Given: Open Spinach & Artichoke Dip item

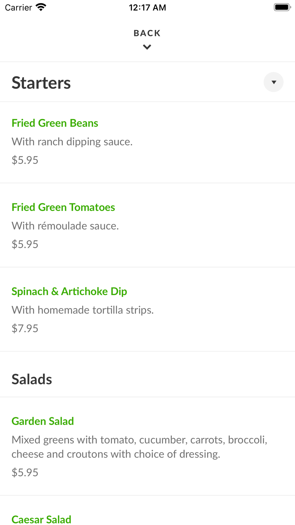Looking at the screenshot, I should point(69,291).
